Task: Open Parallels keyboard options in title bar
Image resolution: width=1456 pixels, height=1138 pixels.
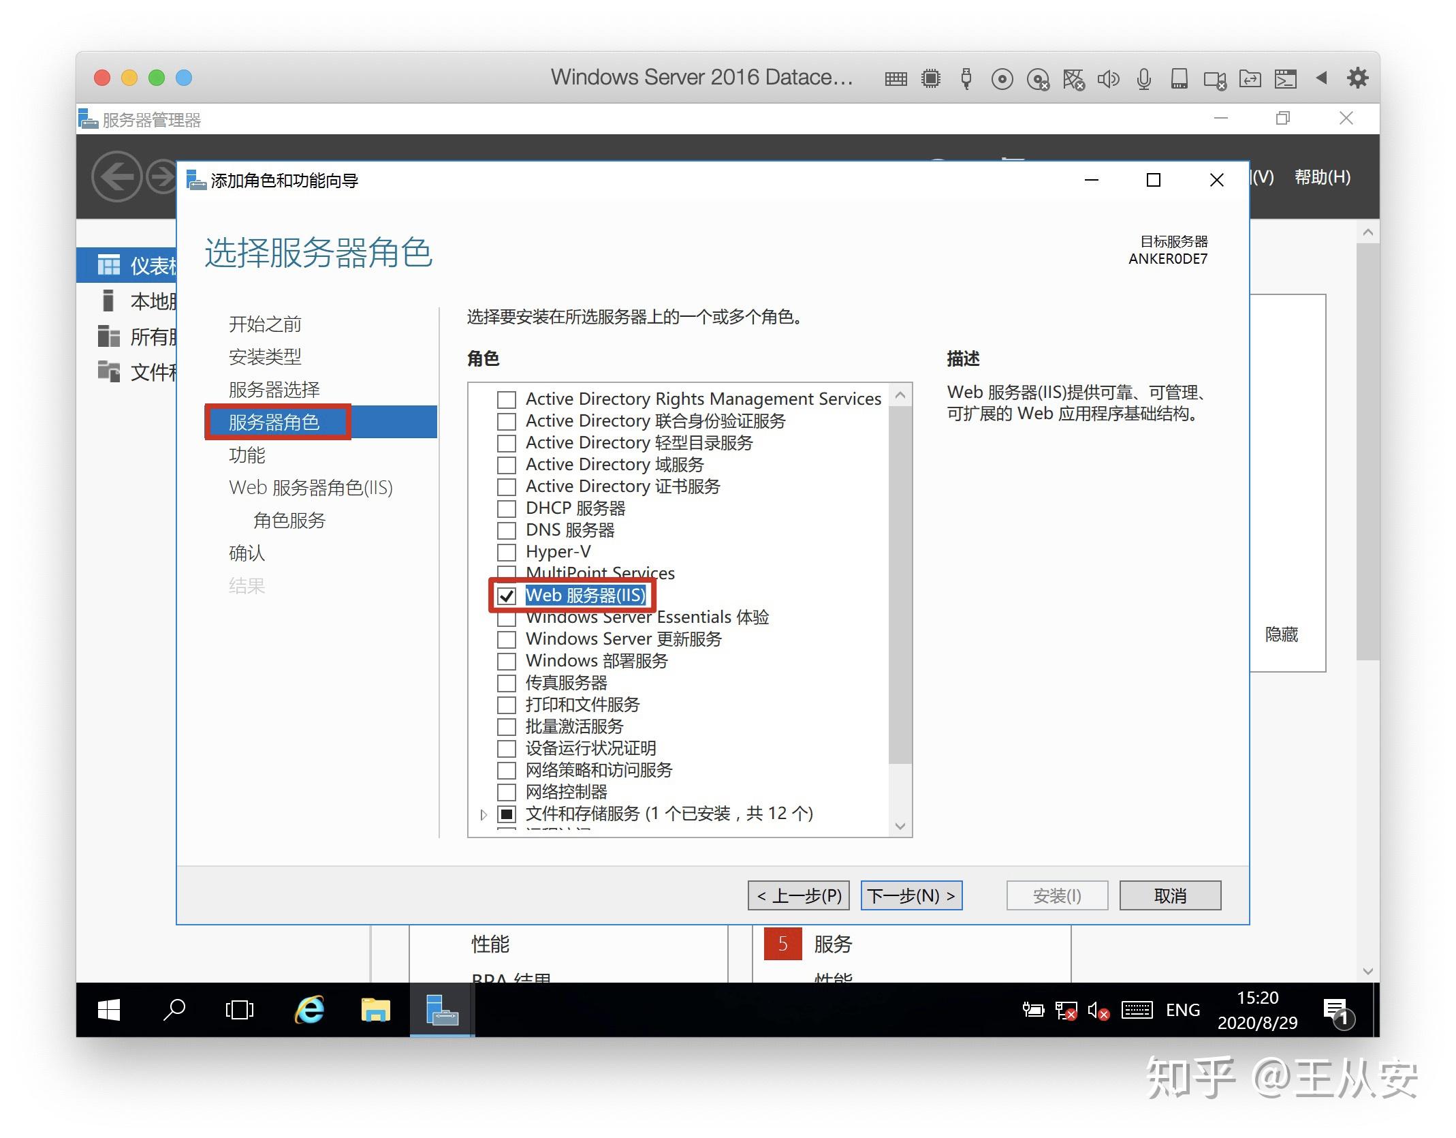Action: (896, 78)
